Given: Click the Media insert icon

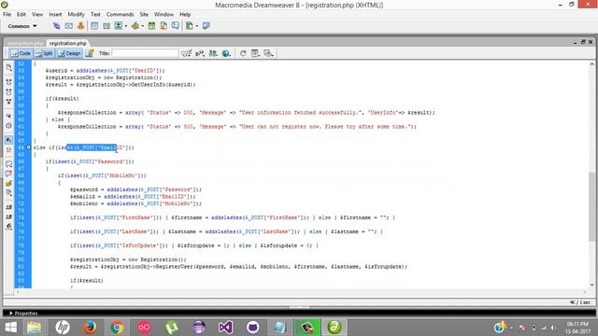Looking at the screenshot, I should pyautogui.click(x=135, y=26).
